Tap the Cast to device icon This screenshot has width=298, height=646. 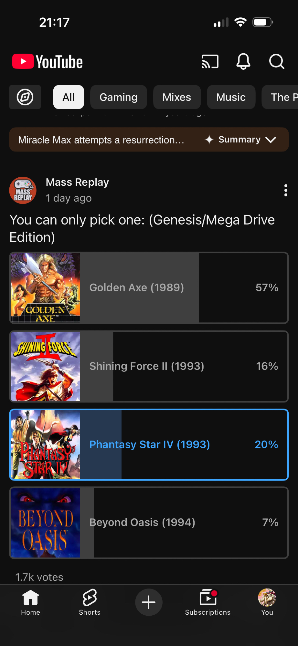click(x=210, y=61)
